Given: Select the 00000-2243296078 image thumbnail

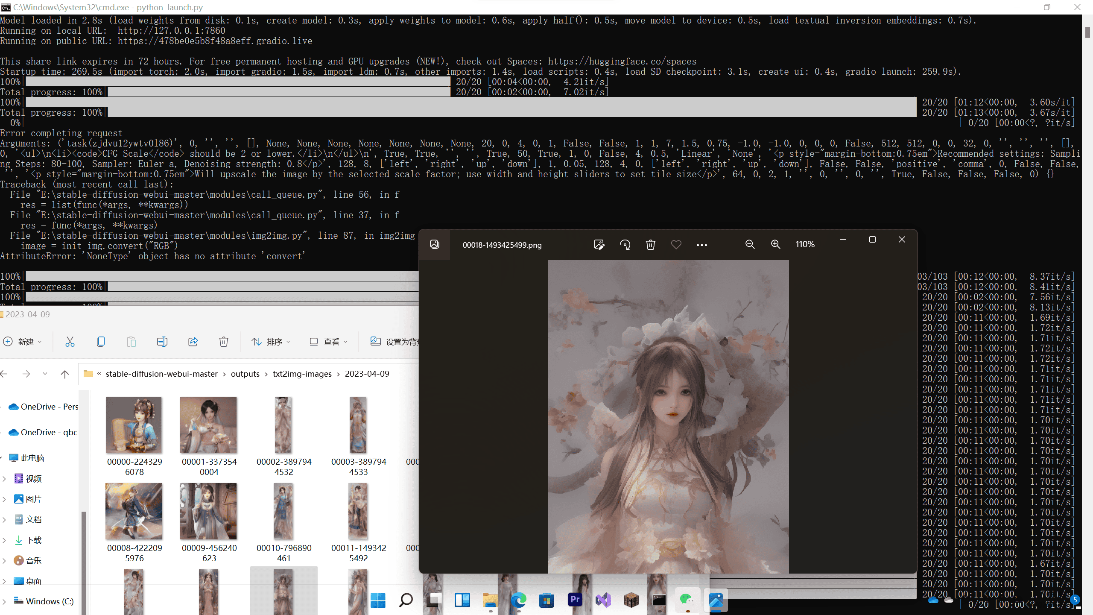Looking at the screenshot, I should [134, 425].
